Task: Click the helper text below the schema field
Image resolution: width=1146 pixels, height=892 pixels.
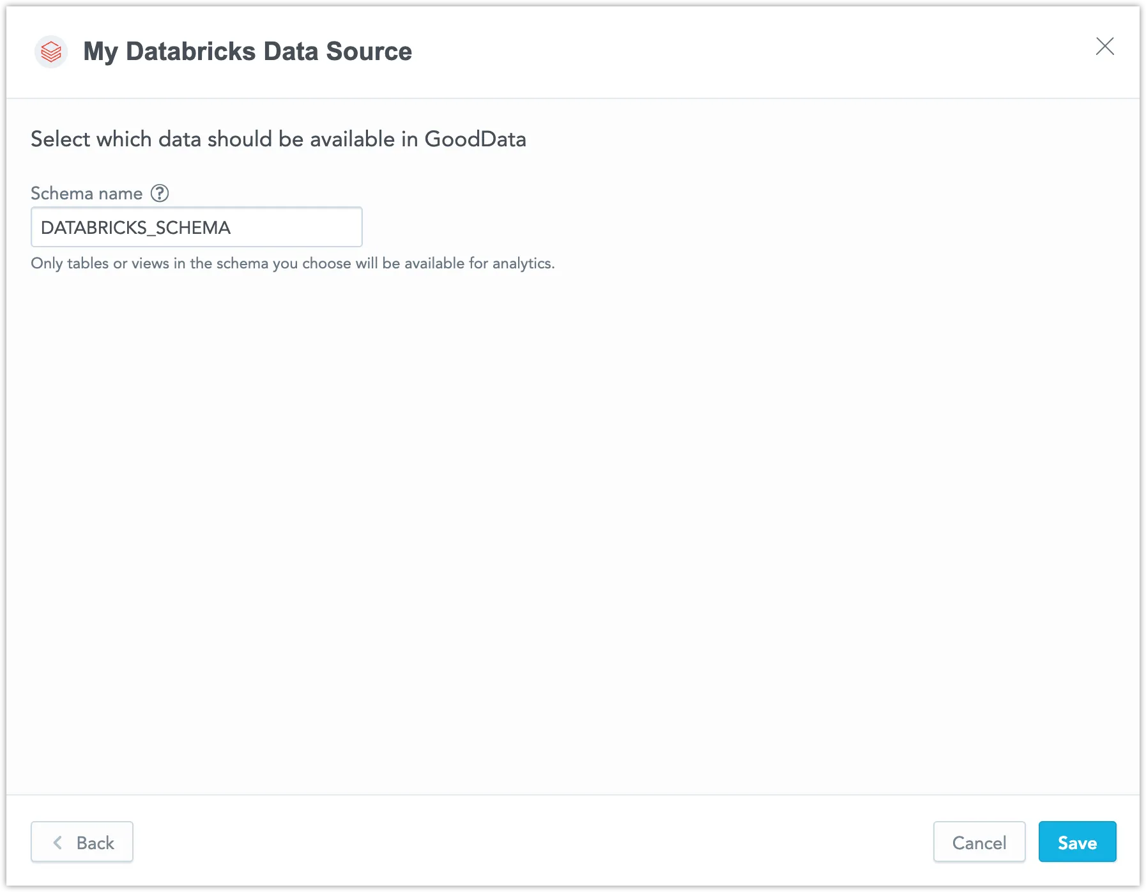Action: pos(293,263)
